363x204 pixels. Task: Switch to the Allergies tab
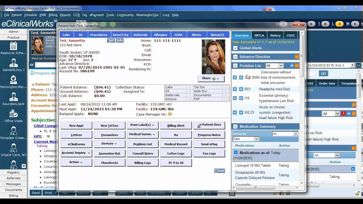pos(161,35)
